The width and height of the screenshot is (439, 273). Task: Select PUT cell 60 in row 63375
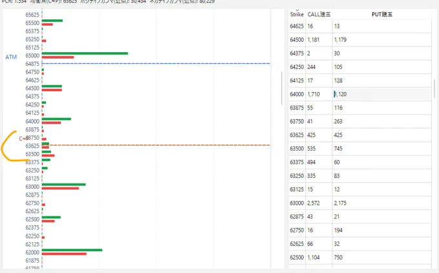click(x=336, y=162)
